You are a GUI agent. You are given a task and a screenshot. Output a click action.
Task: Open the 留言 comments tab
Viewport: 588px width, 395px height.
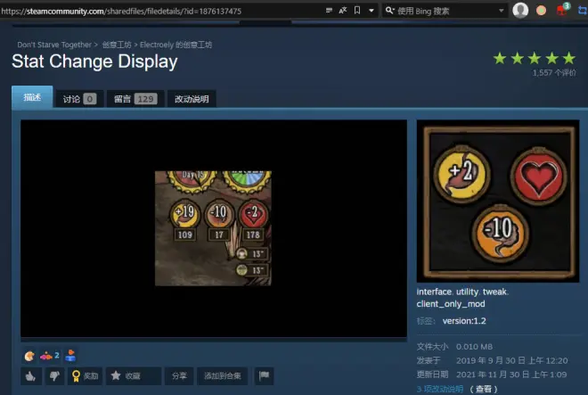click(x=135, y=99)
